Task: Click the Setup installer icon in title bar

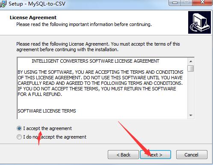Action: pyautogui.click(x=3, y=3)
